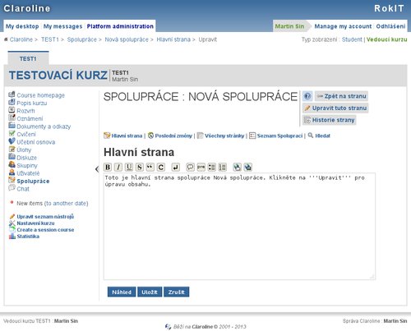Open Uživatelé in sidebar
The width and height of the screenshot is (411, 331).
(28, 173)
